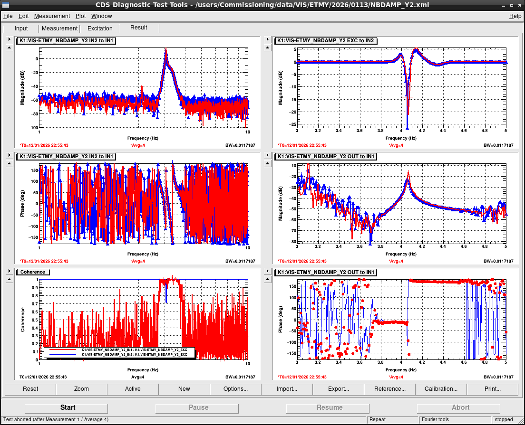Image resolution: width=525 pixels, height=425 pixels.
Task: Click the Export... button
Action: tap(338, 389)
